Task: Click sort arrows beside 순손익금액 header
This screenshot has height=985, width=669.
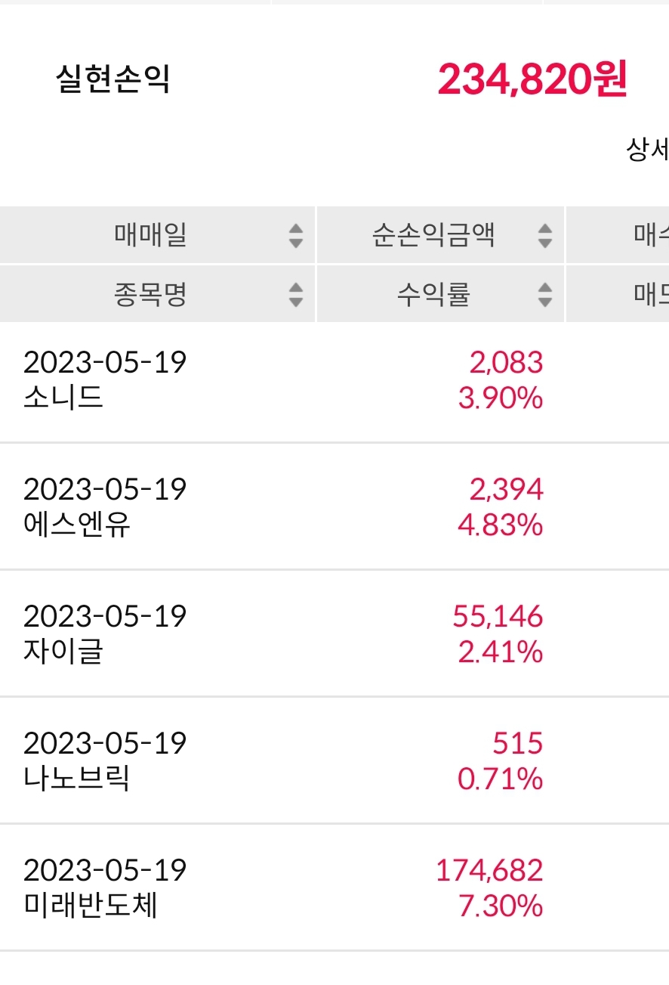Action: pyautogui.click(x=544, y=236)
